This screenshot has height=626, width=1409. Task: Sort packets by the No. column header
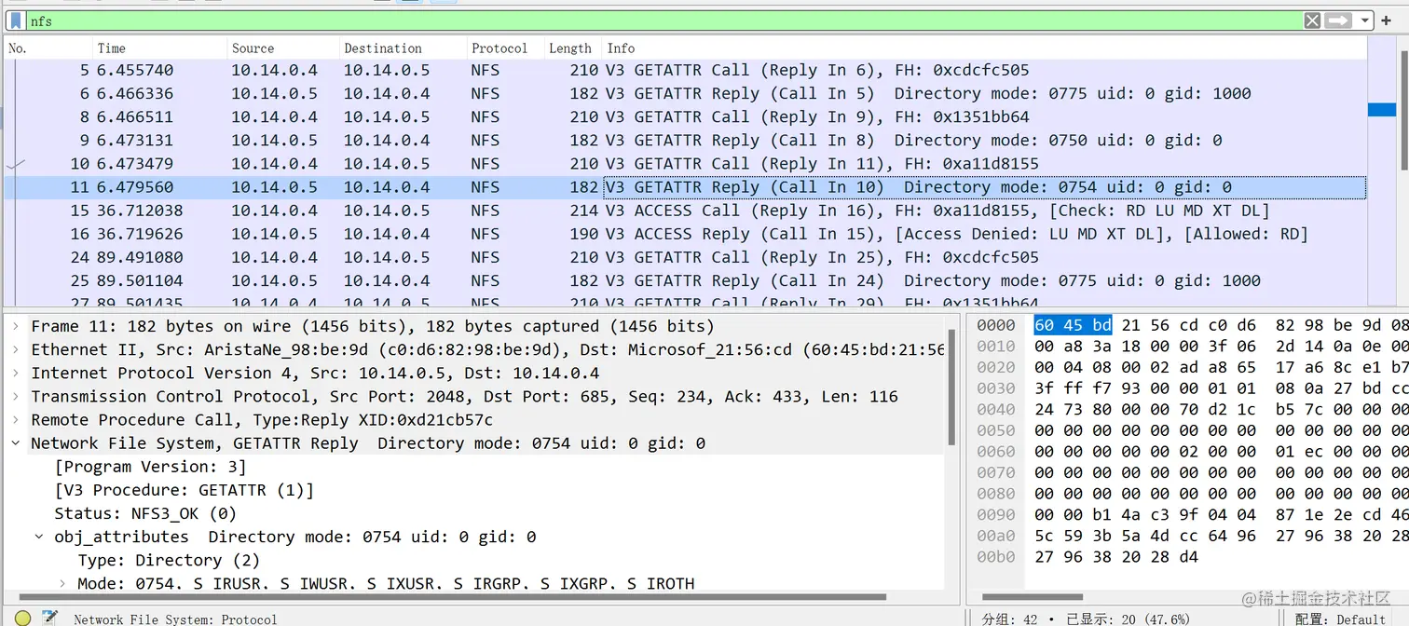click(48, 48)
